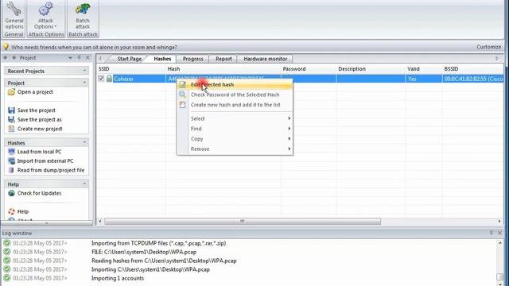Click Import from external PC link
509x286 pixels.
(45, 160)
